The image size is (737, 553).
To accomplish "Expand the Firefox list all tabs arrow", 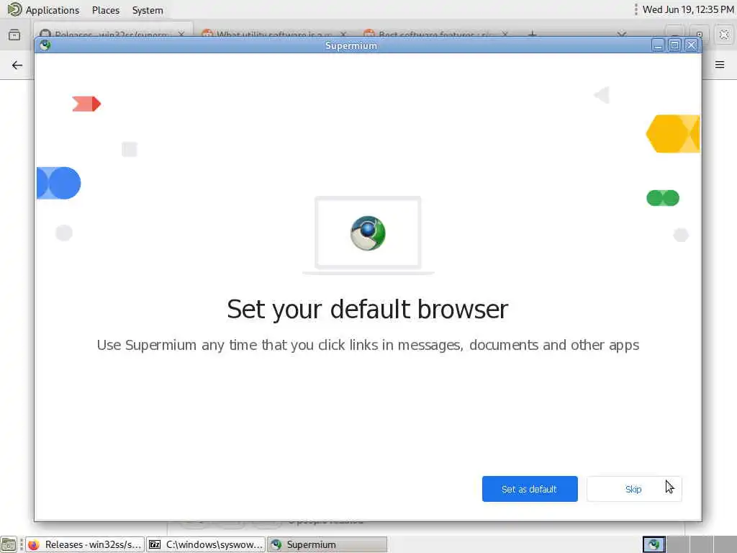I will point(621,33).
